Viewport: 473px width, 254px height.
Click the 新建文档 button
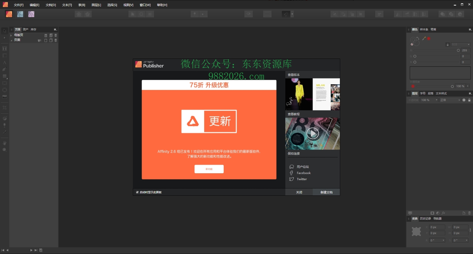click(326, 192)
